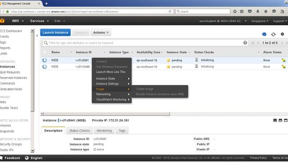The width and height of the screenshot is (288, 162).
Task: Set details pane to split layout icon
Action: pyautogui.click(x=280, y=120)
